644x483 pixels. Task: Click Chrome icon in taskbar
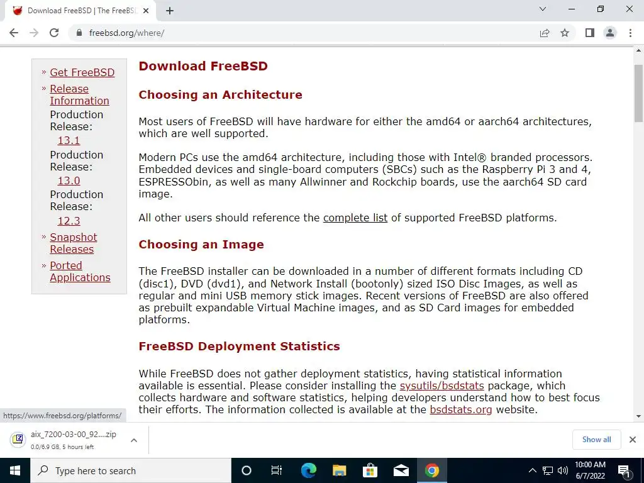[431, 470]
